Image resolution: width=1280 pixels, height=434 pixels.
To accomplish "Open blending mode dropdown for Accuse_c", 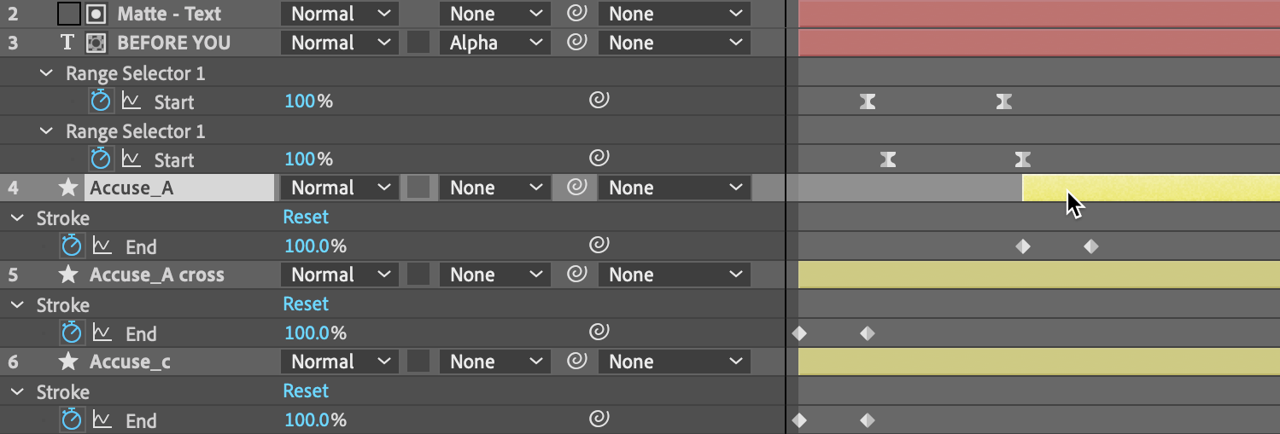I will pos(339,362).
